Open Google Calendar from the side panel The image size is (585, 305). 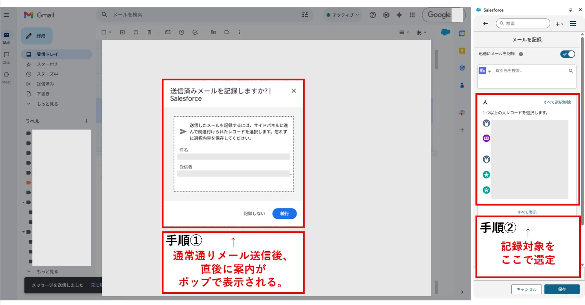(462, 34)
